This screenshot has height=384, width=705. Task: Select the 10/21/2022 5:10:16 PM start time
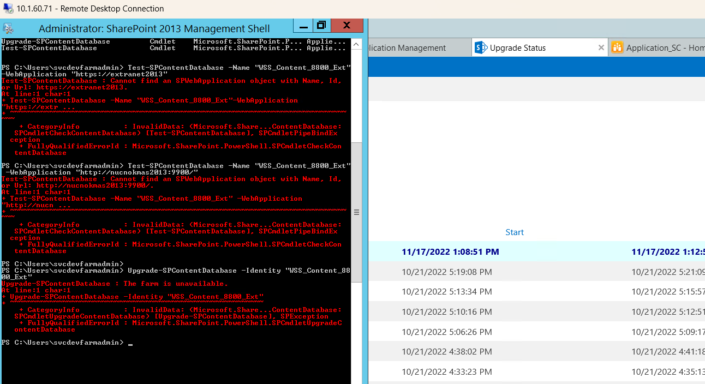coord(447,312)
